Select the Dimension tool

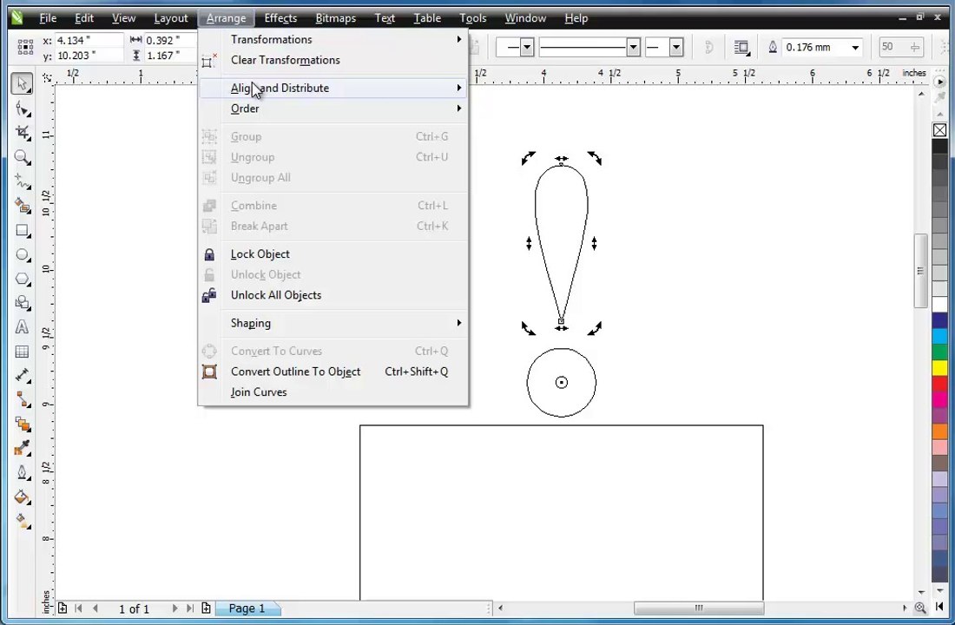[x=23, y=375]
